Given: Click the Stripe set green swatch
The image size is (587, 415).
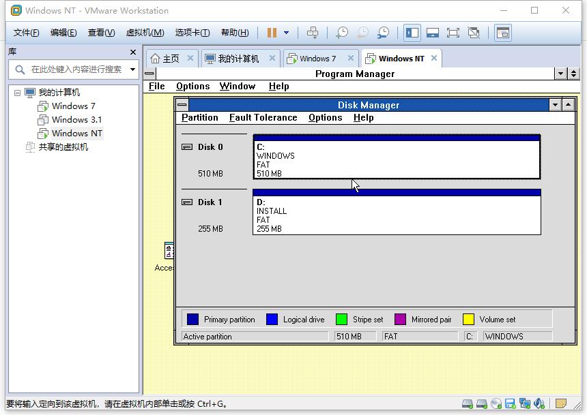Looking at the screenshot, I should tap(341, 320).
